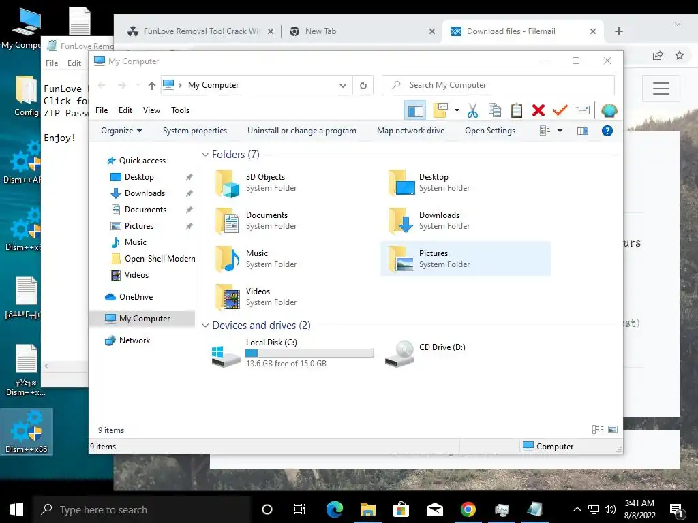Click the blue Help question mark icon
Viewport: 698px width, 523px height.
coord(607,131)
